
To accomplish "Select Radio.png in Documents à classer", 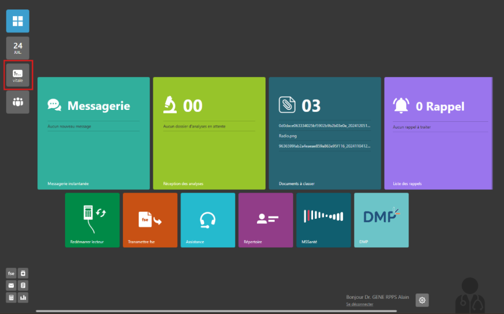I will [288, 136].
